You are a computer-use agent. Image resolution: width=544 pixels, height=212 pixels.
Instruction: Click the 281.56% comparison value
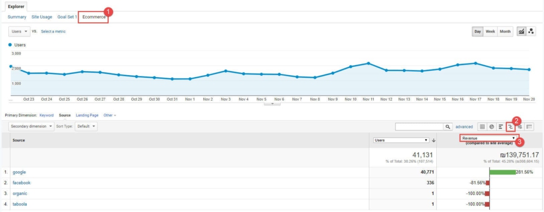524,172
